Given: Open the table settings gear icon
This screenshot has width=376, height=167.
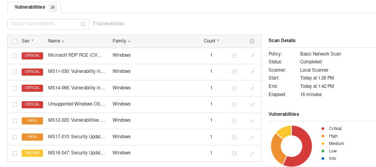Looking at the screenshot, I should click(x=252, y=41).
